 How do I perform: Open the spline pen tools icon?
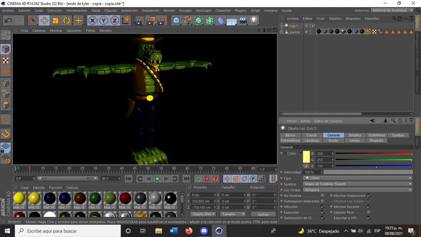coord(188,21)
